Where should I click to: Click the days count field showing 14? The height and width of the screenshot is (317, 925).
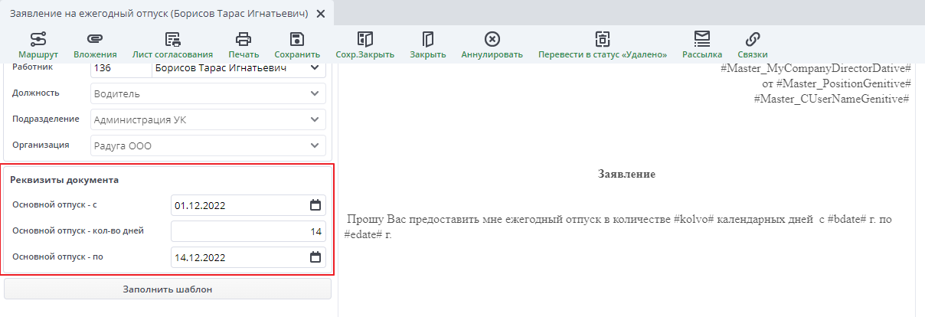pyautogui.click(x=249, y=231)
